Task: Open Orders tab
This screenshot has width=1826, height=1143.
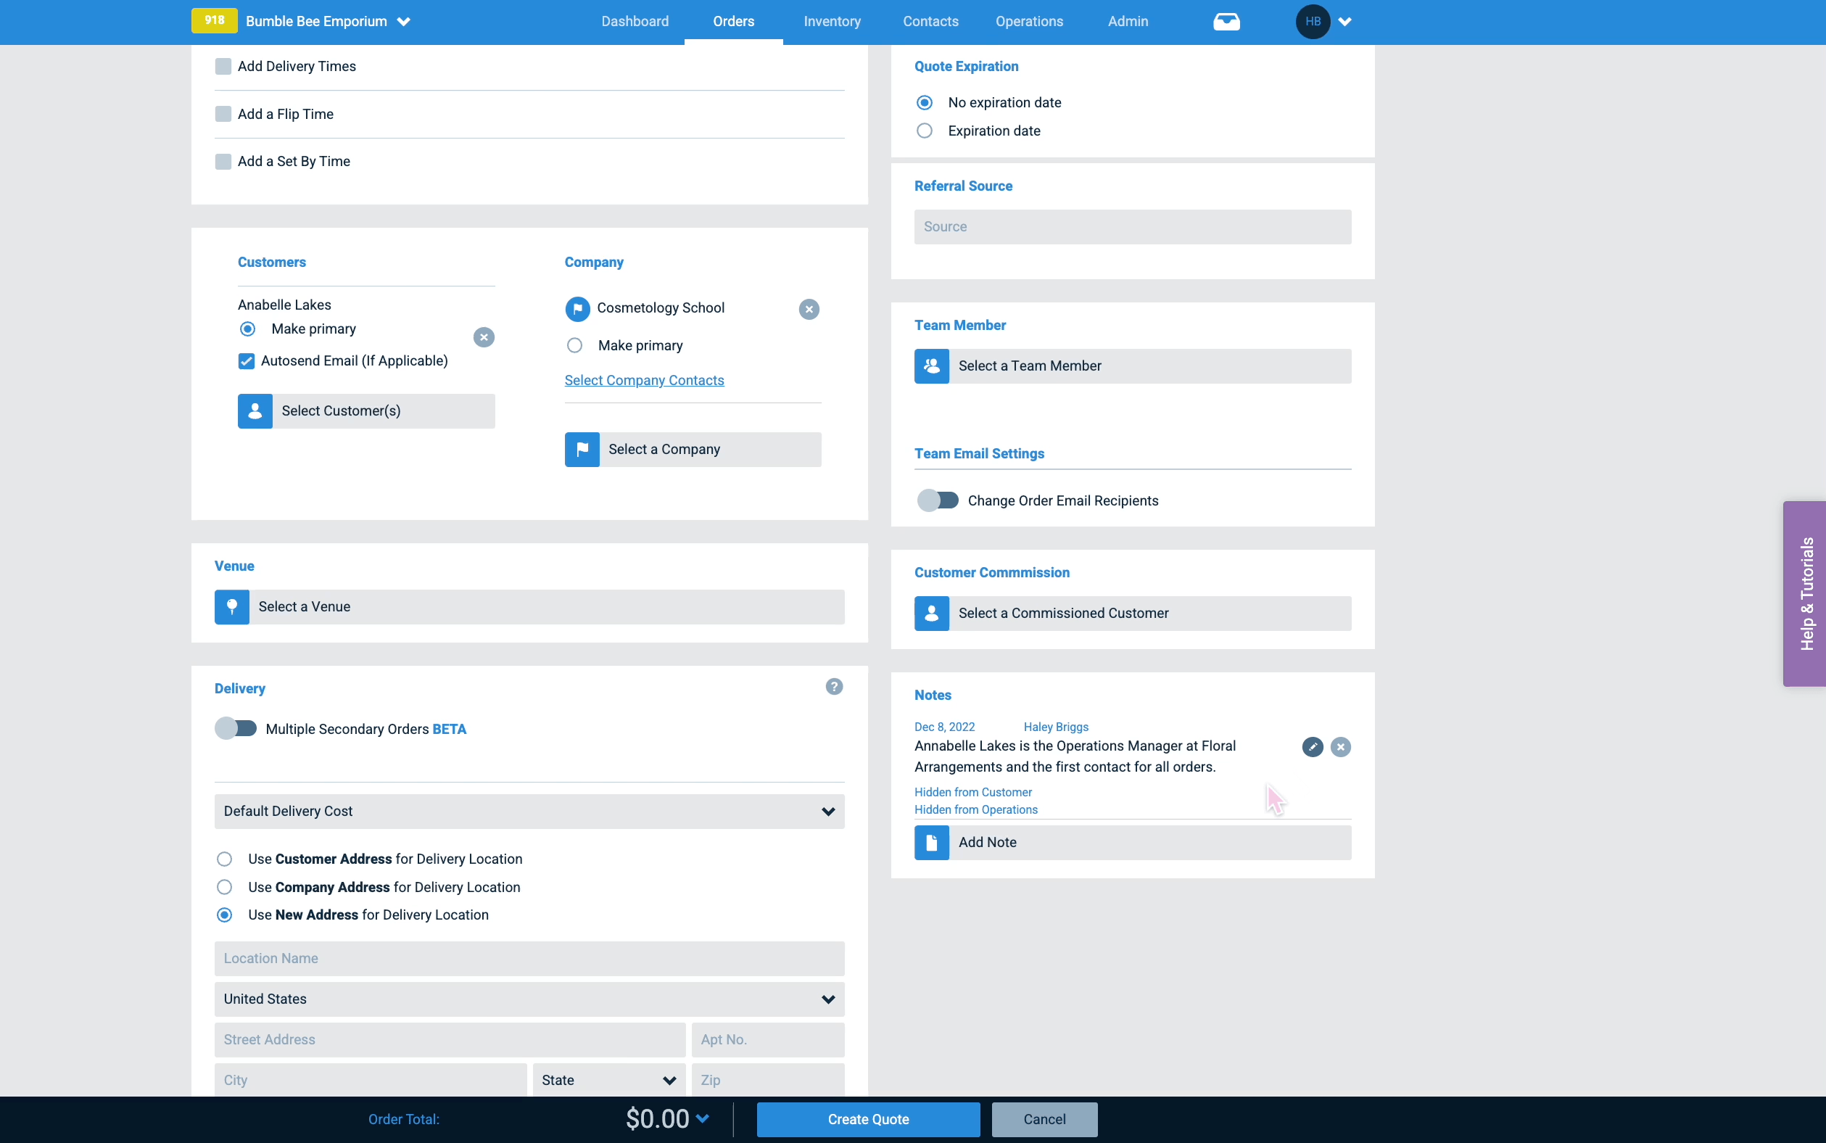Action: [x=733, y=21]
